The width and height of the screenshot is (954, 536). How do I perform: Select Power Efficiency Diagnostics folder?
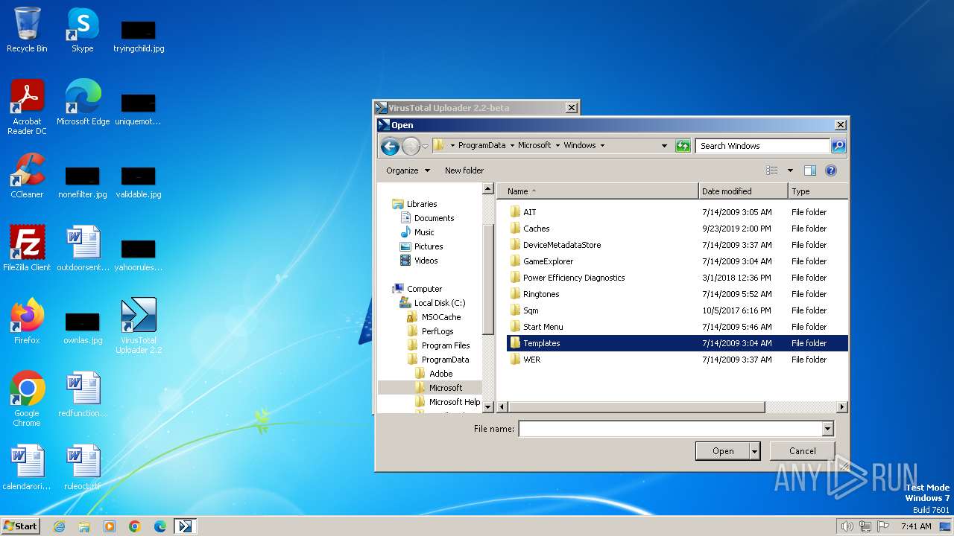point(677,278)
